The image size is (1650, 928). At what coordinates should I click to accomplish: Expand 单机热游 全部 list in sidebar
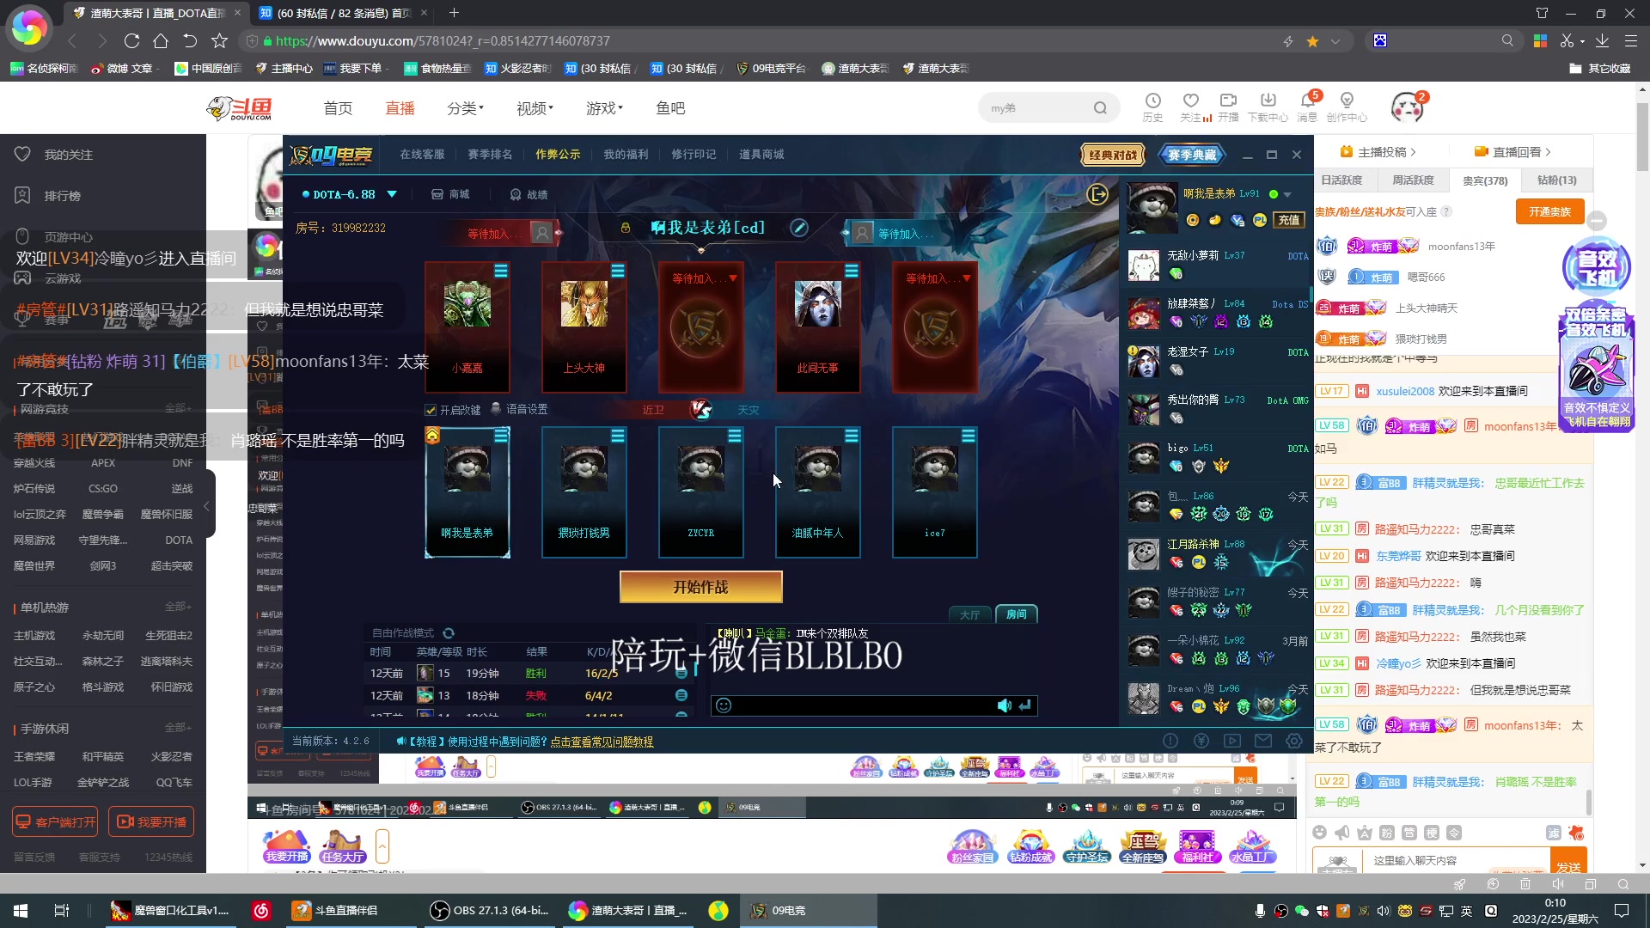pyautogui.click(x=178, y=607)
